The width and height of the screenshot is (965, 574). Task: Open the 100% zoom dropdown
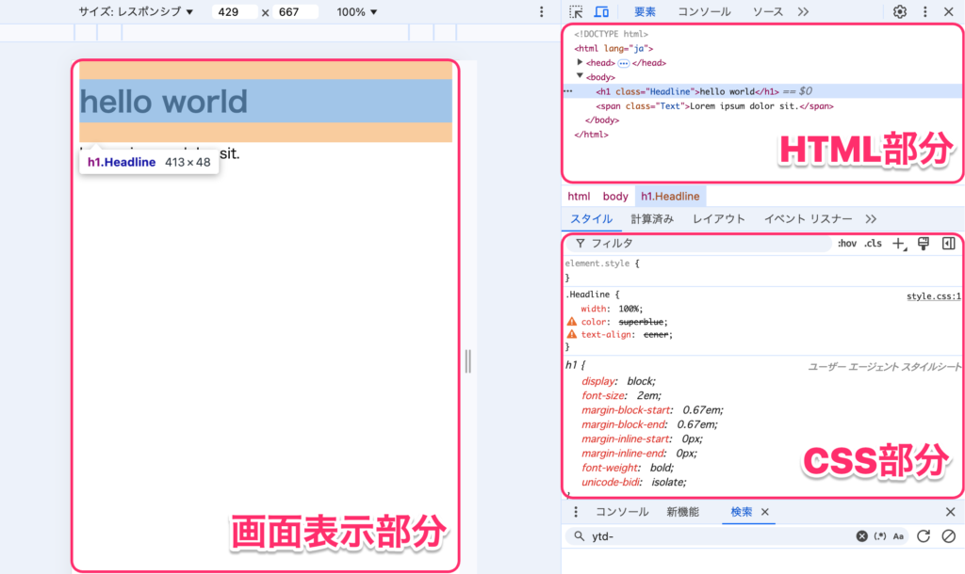coord(357,12)
